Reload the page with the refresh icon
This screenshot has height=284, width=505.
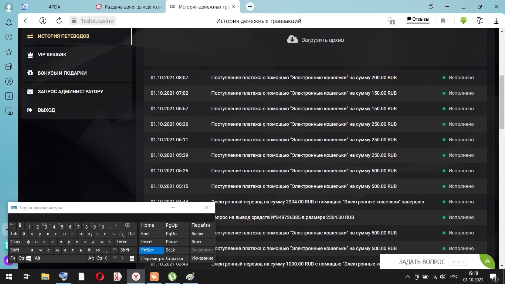coord(60,21)
